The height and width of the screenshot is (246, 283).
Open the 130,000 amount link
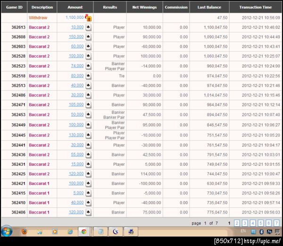point(76,135)
